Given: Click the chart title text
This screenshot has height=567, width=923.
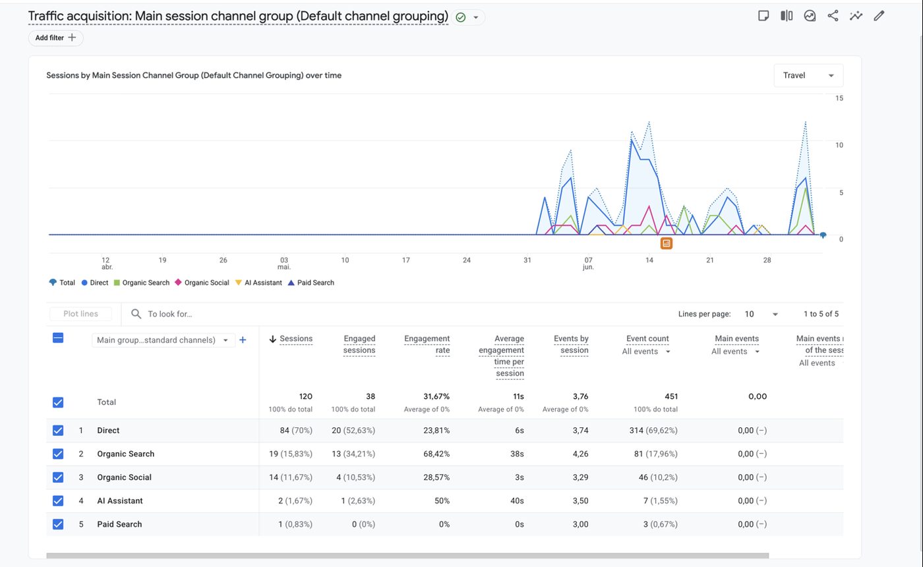Looking at the screenshot, I should coord(194,75).
